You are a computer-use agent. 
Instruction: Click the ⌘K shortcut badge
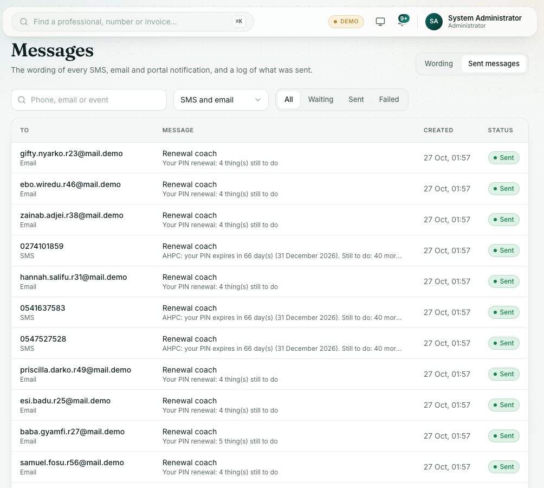[x=239, y=22]
